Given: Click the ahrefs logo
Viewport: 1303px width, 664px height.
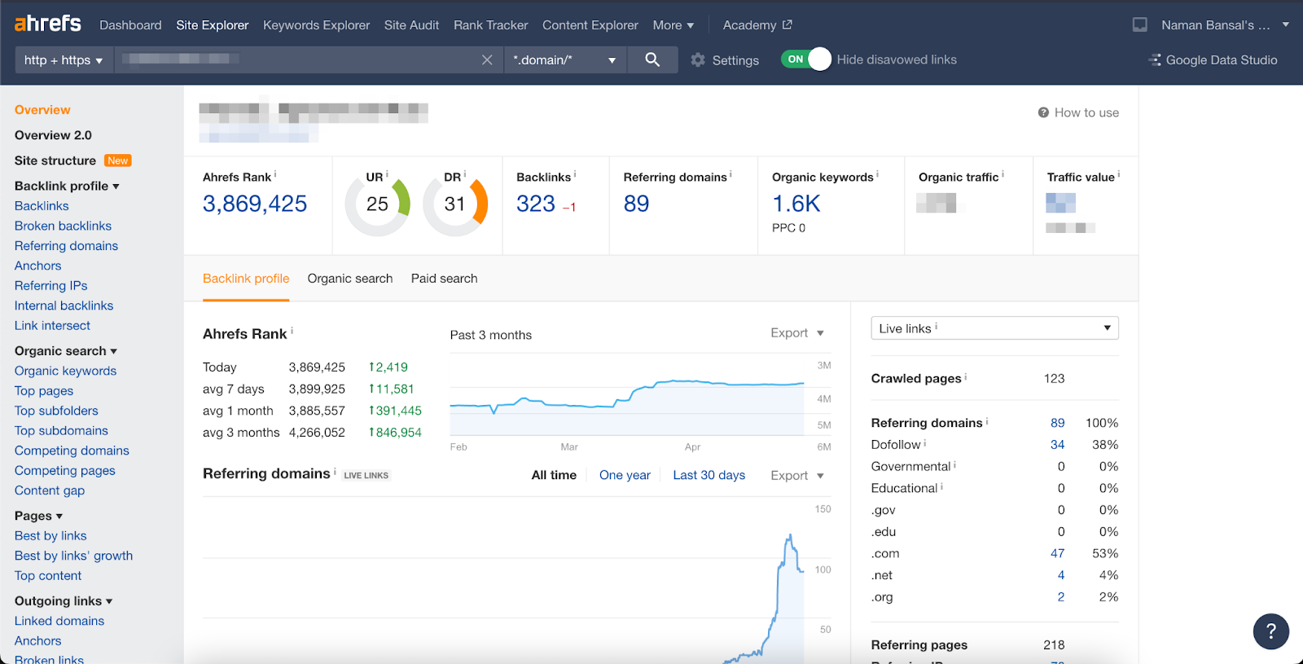Looking at the screenshot, I should (x=48, y=24).
